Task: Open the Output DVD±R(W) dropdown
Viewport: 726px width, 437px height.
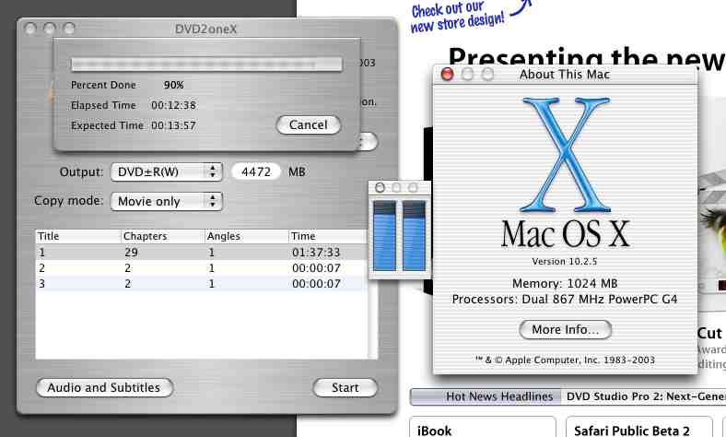Action: click(166, 171)
